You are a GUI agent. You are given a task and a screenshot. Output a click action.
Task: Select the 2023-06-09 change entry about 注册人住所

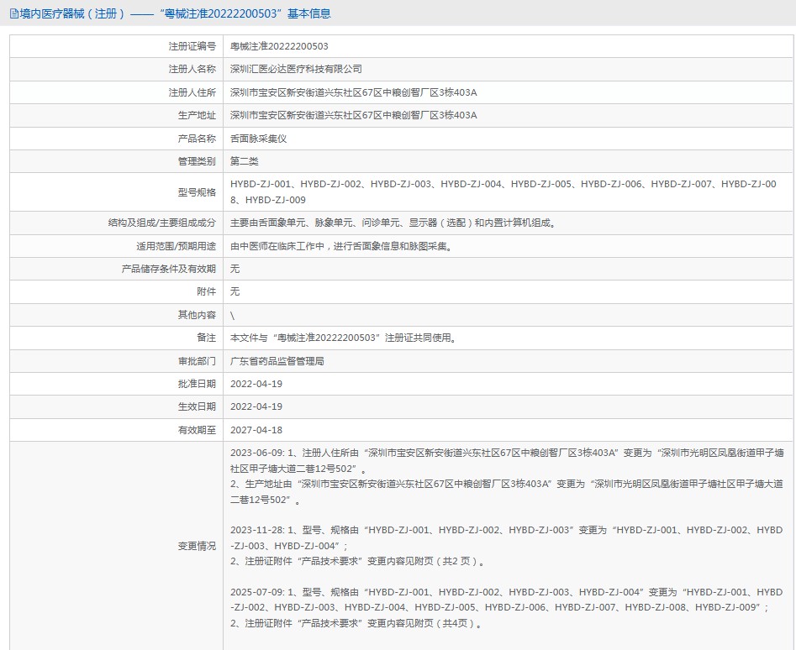507,461
